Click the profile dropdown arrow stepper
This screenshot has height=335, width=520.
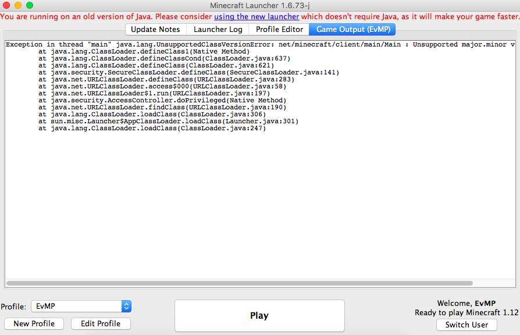click(x=126, y=306)
